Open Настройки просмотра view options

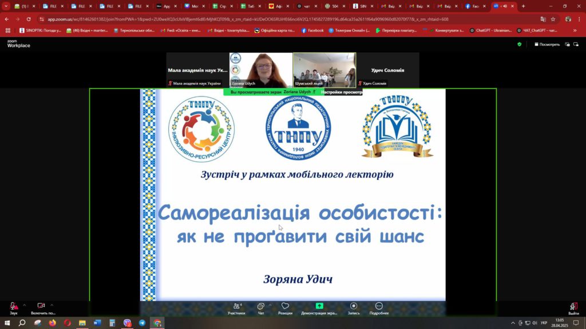(342, 92)
